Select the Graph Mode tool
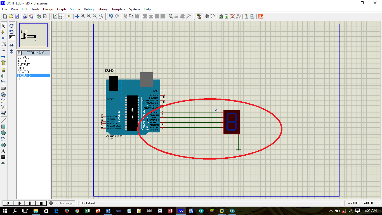This screenshot has width=382, height=215. coord(3,82)
